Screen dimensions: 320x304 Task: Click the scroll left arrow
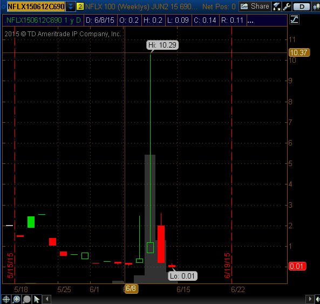(47, 299)
